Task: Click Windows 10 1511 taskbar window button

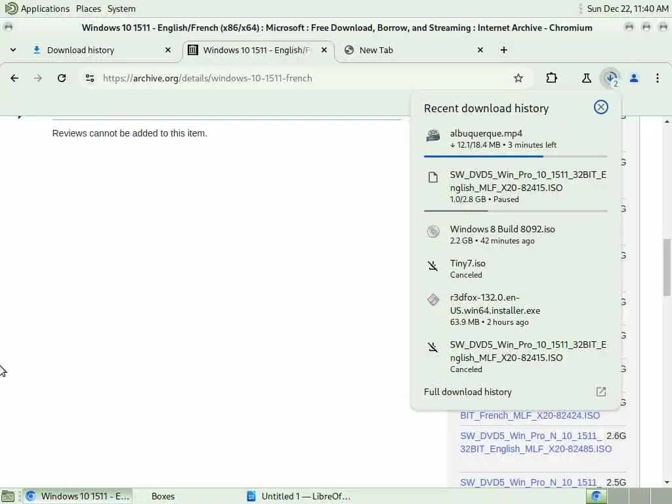Action: pyautogui.click(x=77, y=496)
